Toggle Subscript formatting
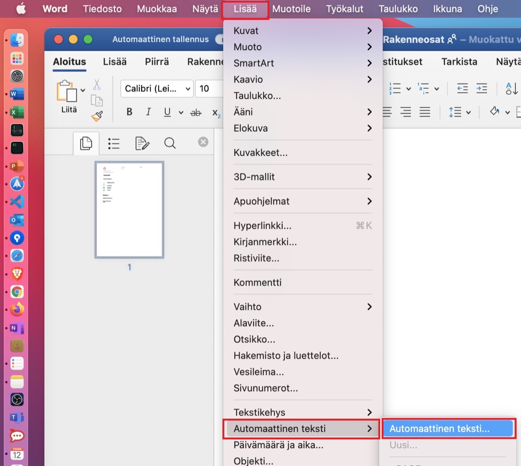521x466 pixels. click(x=216, y=113)
